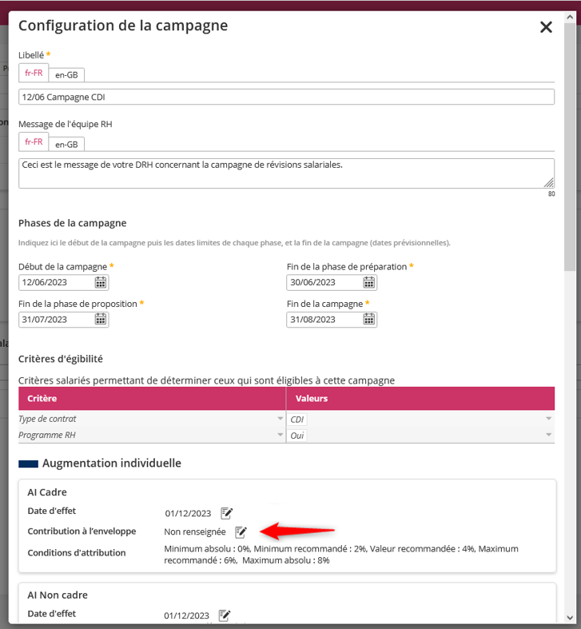
Task: Expand the Programme RH criterion dropdown
Action: (x=280, y=436)
